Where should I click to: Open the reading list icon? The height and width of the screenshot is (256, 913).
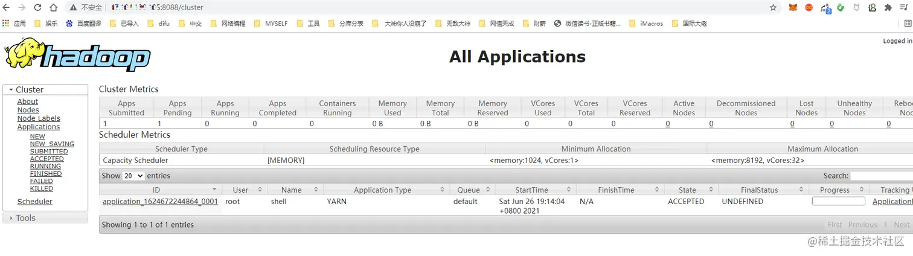pos(908,24)
